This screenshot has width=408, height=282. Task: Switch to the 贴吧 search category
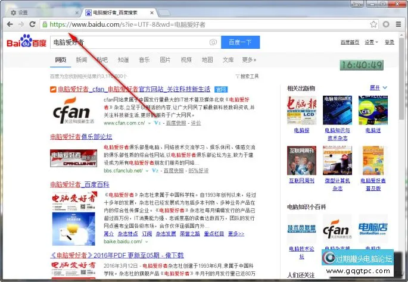[x=102, y=59]
